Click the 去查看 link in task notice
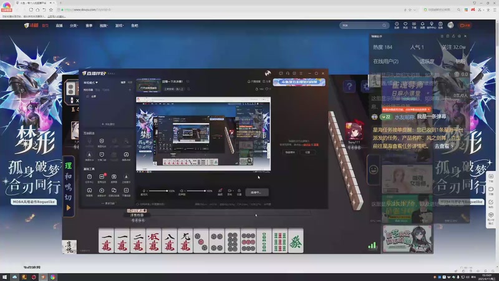The height and width of the screenshot is (281, 499). pos(443,146)
